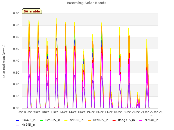Click the Solar Radiation (W/m2) axis label
The image size is (174, 130).
click(4, 61)
